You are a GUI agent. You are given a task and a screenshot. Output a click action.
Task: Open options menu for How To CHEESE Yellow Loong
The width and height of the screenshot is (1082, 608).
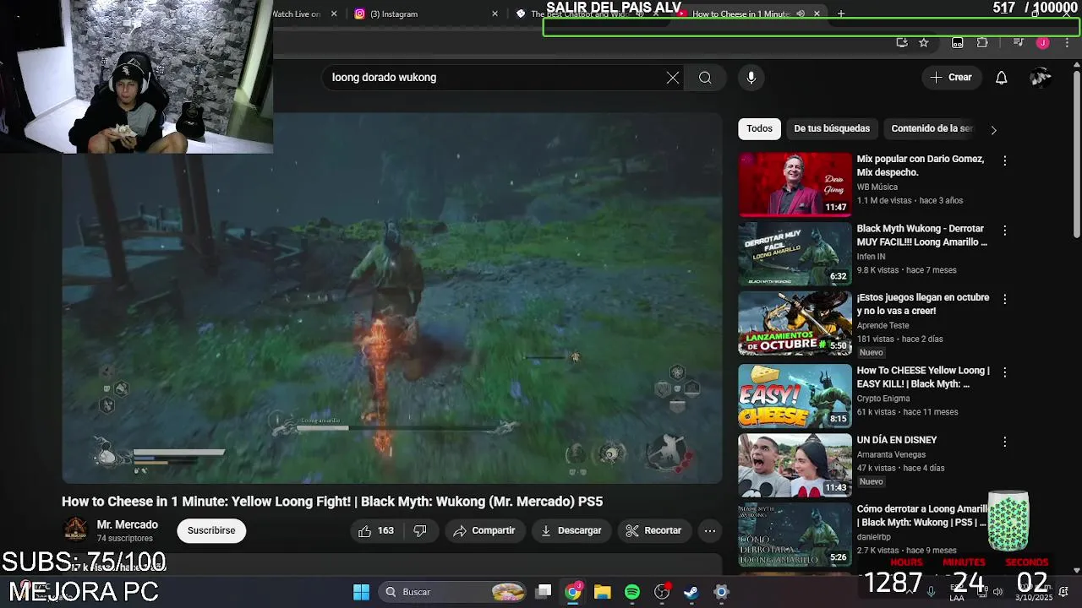pos(1004,372)
